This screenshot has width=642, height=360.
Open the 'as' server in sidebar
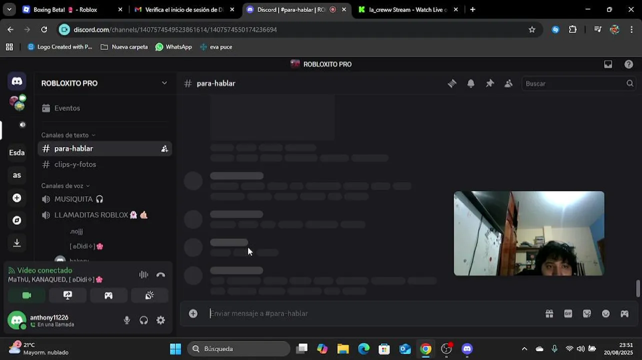(17, 175)
